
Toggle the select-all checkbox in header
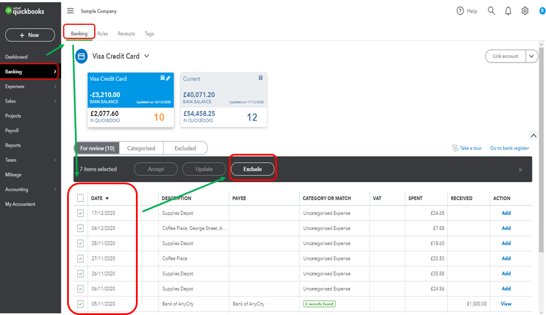[x=81, y=198]
